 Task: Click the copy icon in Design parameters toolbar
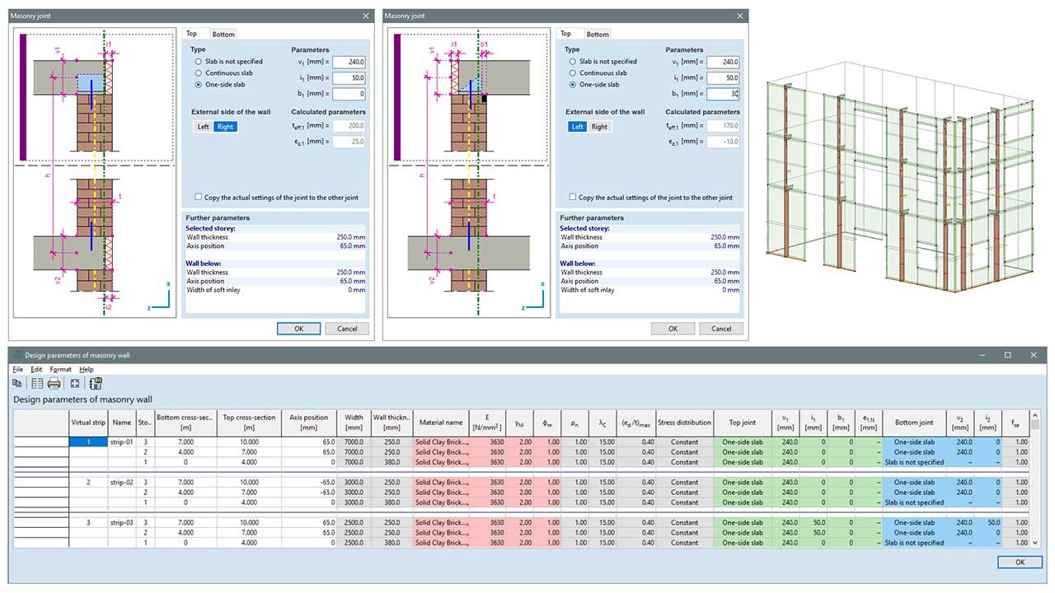click(x=17, y=383)
